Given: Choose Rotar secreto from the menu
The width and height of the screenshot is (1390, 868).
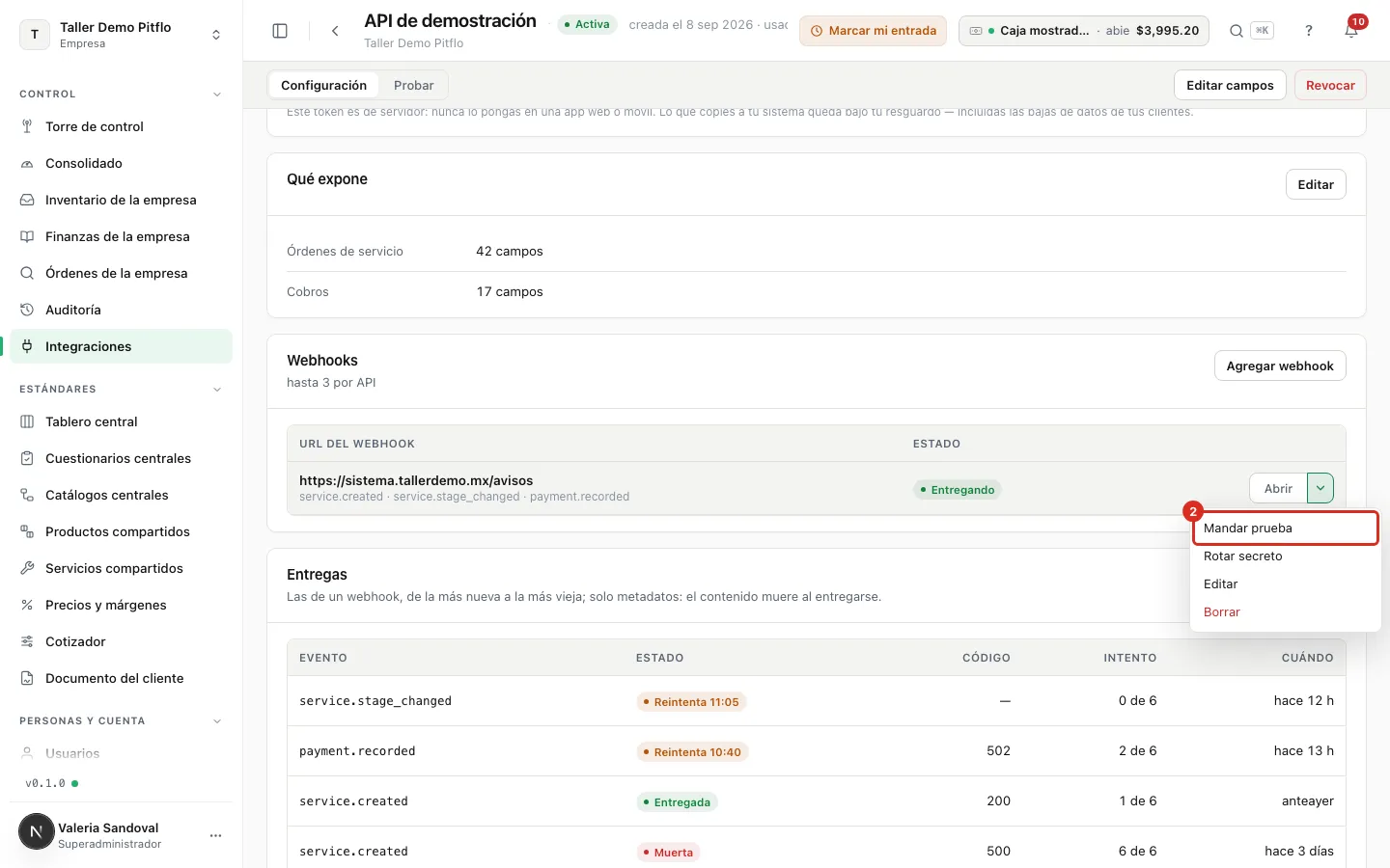Looking at the screenshot, I should pos(1285,556).
